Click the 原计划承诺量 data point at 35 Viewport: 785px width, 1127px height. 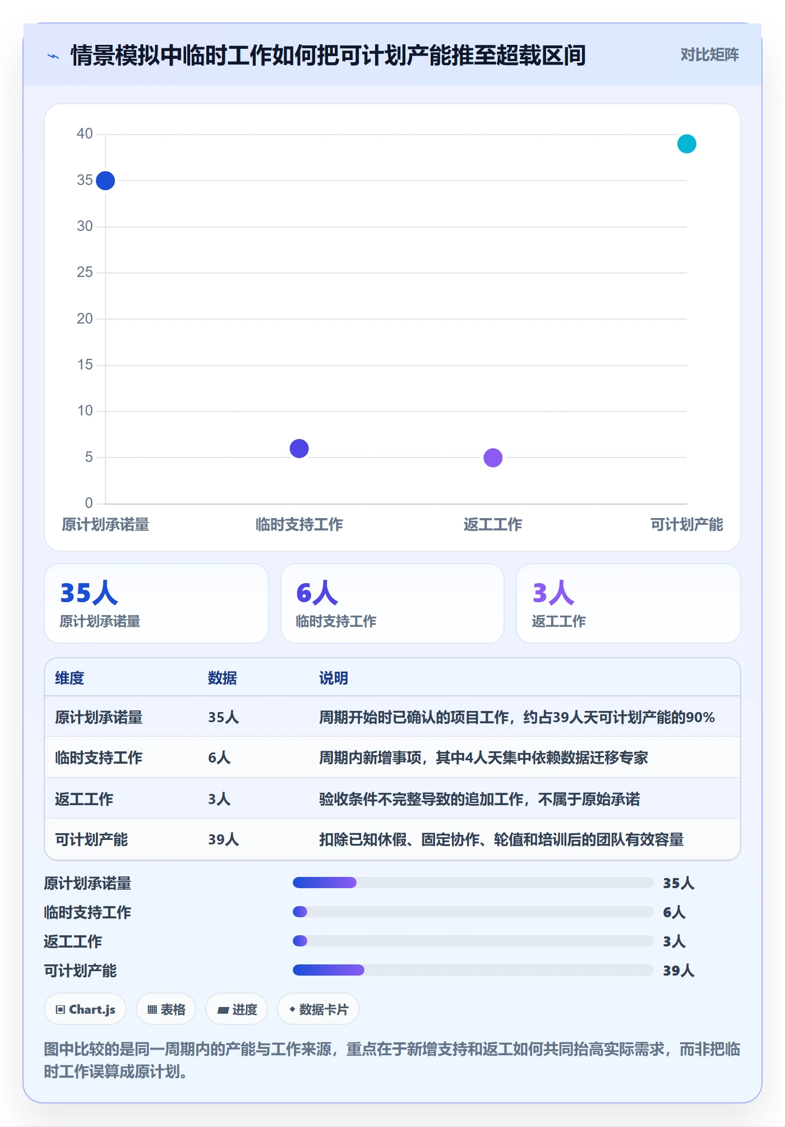point(105,181)
